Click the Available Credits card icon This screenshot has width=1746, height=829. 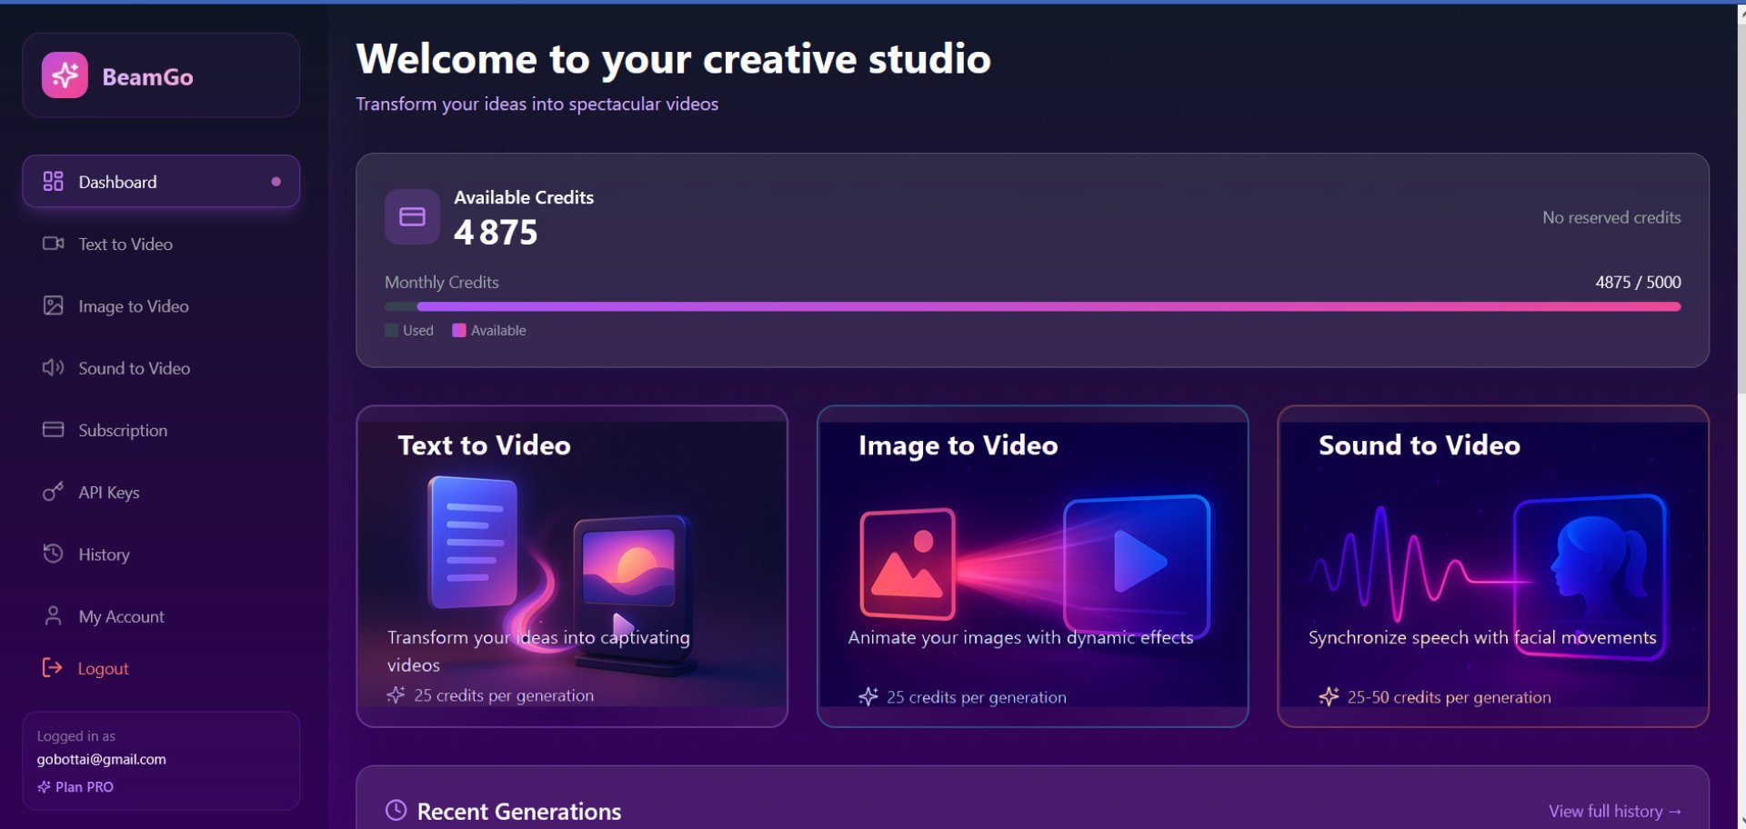(x=412, y=217)
